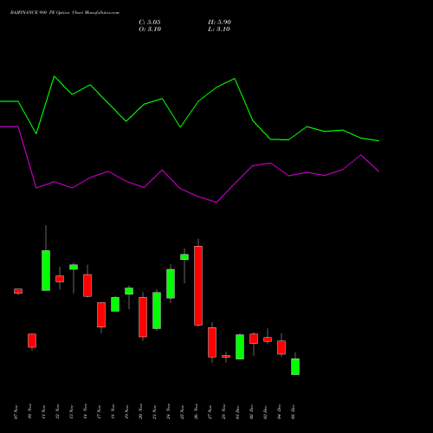This screenshot has width=433, height=433.
Task: Click the closing price value C: 5.05
Action: click(x=150, y=23)
